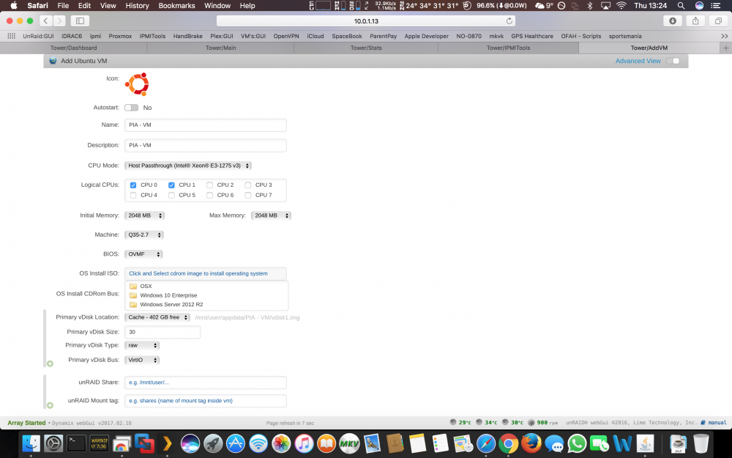The image size is (732, 458).
Task: Switch to Tower/Main tab
Action: 220,48
